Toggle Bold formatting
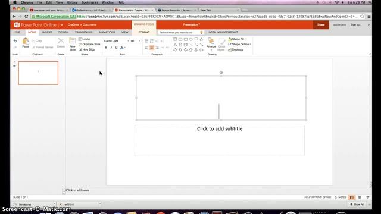This screenshot has height=214, width=381. click(106, 48)
